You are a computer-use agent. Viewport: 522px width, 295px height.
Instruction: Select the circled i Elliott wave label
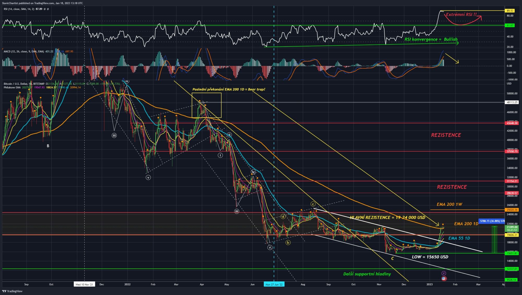220,155
